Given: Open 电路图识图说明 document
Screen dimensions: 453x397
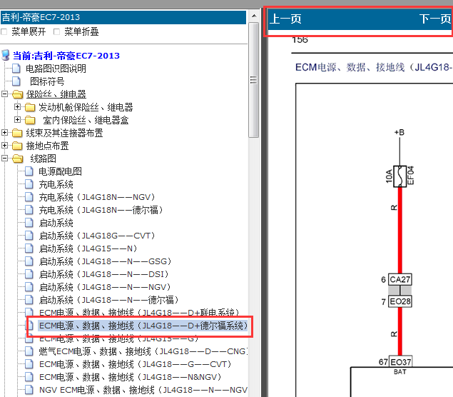Looking at the screenshot, I should [56, 69].
